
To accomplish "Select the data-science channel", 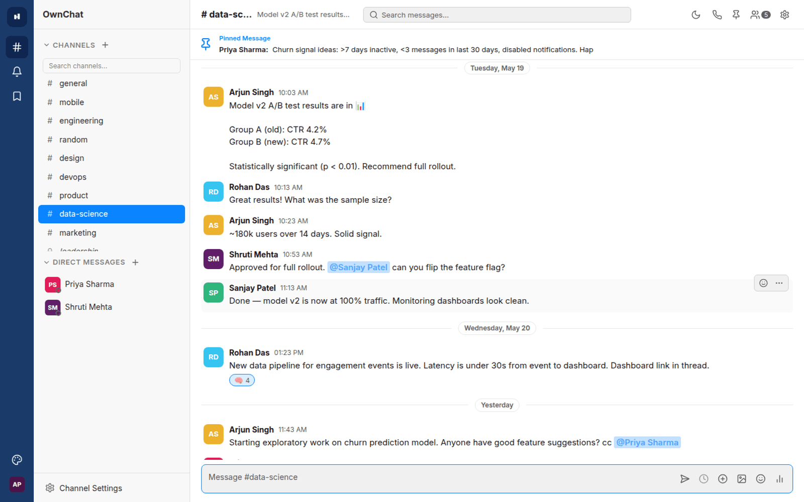I will [x=112, y=214].
